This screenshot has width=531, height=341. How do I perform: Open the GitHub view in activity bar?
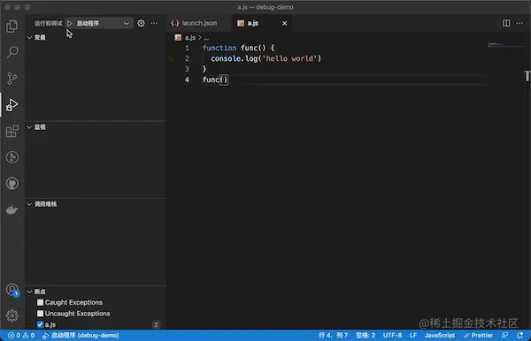(x=12, y=184)
